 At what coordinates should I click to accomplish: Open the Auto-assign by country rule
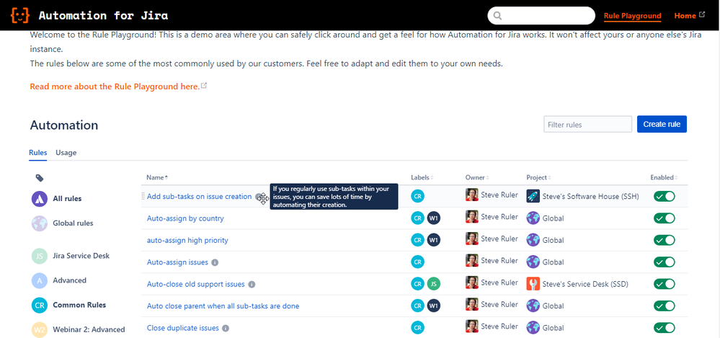pos(185,218)
